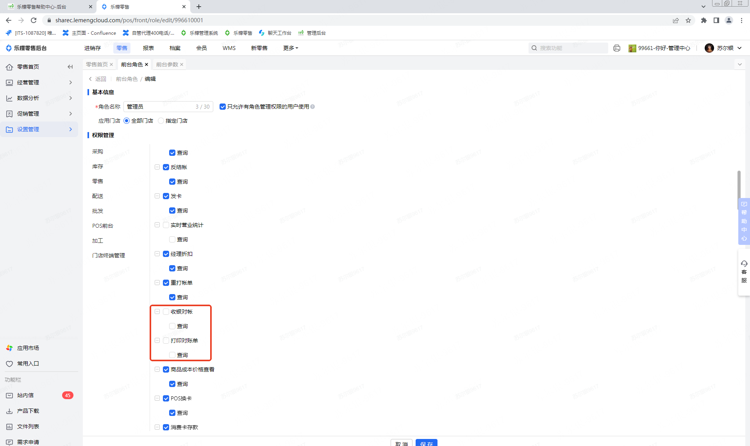The width and height of the screenshot is (750, 446).
Task: Open 文件列表 file list
Action: tap(28, 426)
